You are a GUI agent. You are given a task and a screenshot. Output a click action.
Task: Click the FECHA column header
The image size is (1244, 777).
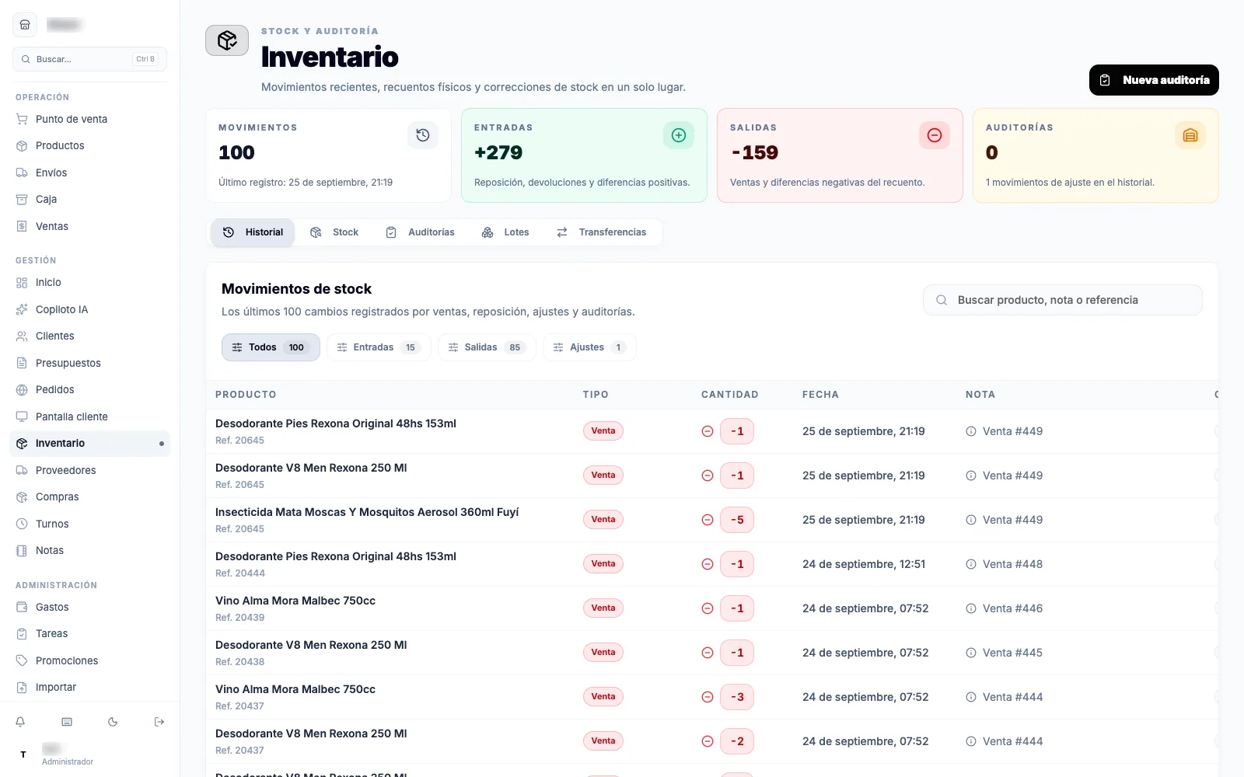[x=820, y=395]
